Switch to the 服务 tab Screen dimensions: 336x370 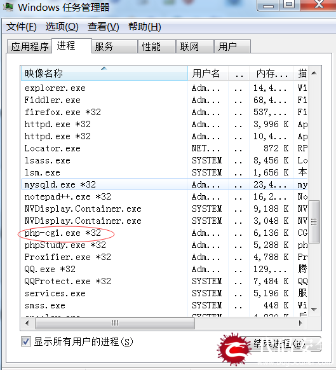(x=114, y=46)
